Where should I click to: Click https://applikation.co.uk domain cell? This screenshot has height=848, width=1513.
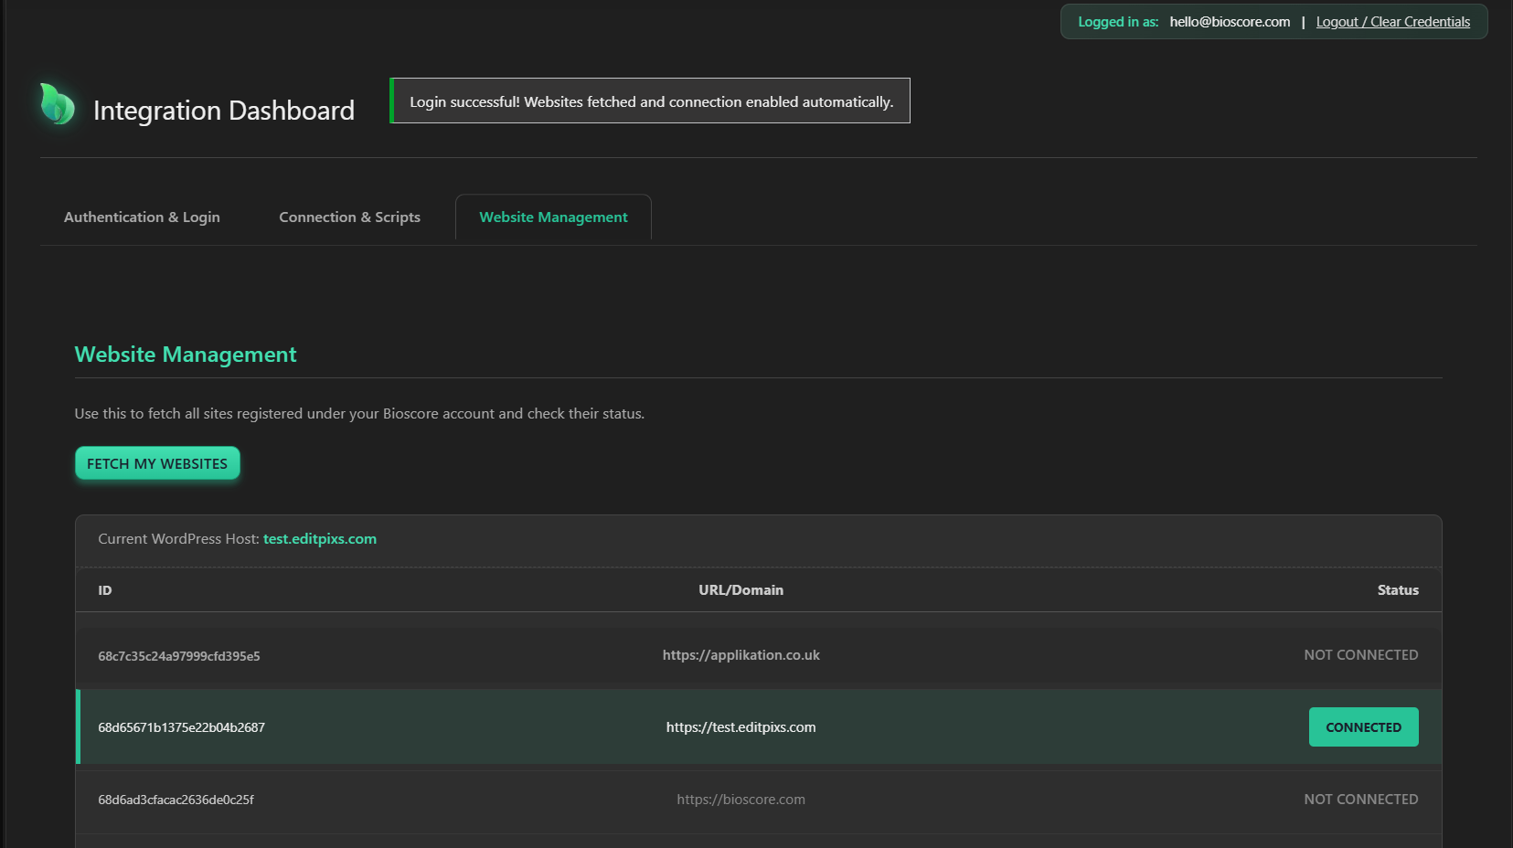click(x=741, y=655)
